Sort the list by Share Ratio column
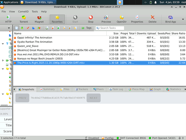The width and height of the screenshot is (186, 140). [178, 34]
